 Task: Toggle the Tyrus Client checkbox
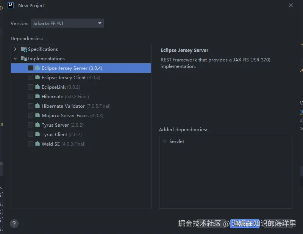(31, 134)
